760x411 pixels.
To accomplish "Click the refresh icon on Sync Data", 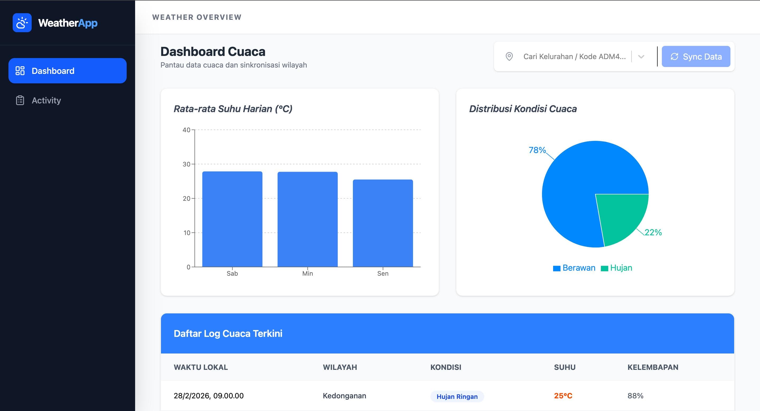I will coord(674,56).
